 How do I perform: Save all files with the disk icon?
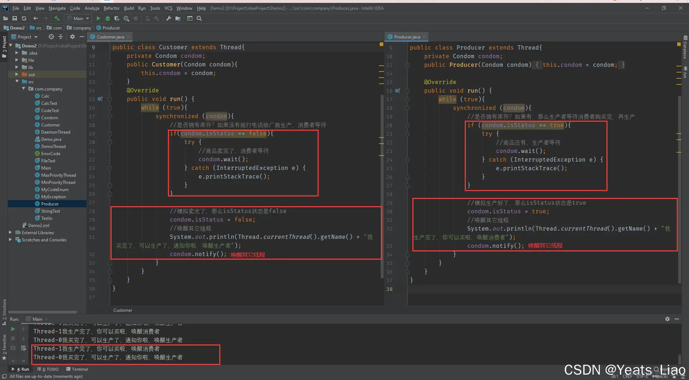15,18
